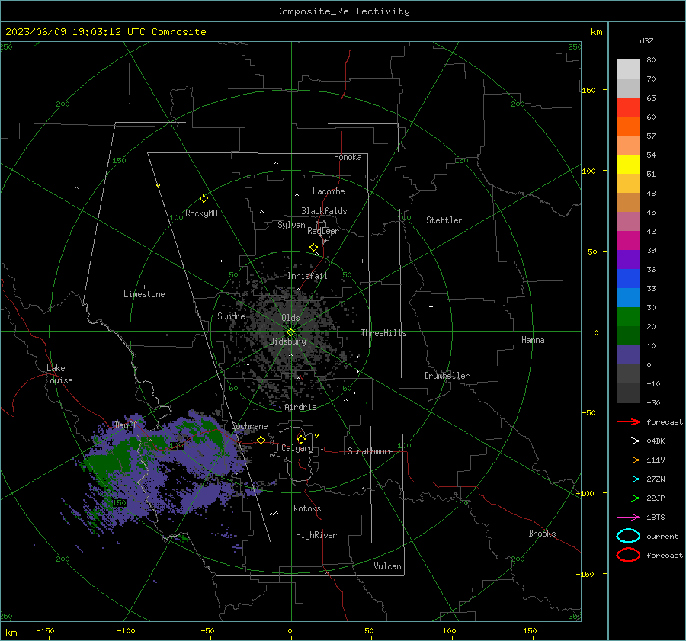Screen dimensions: 686x641
Task: Click the 18TS legend label
Action: pyautogui.click(x=656, y=518)
